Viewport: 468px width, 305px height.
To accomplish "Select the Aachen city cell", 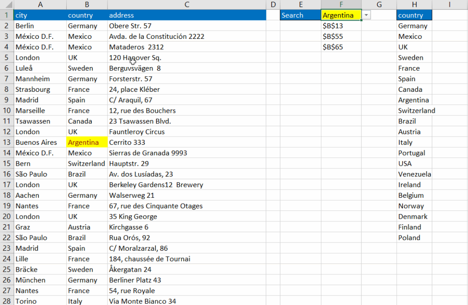I will coord(40,195).
